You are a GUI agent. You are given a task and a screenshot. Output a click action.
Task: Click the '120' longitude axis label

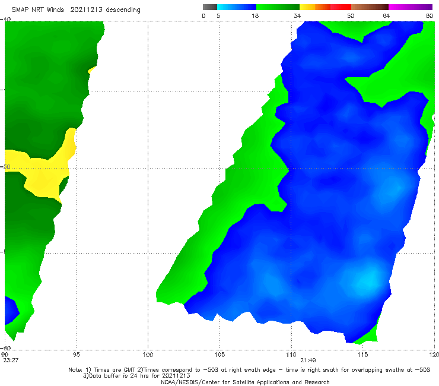434,355
